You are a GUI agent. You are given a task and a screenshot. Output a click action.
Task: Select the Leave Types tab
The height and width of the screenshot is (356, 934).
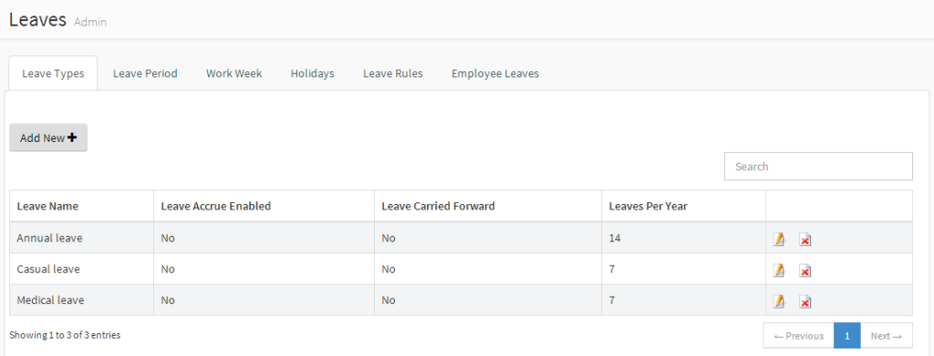click(x=53, y=74)
